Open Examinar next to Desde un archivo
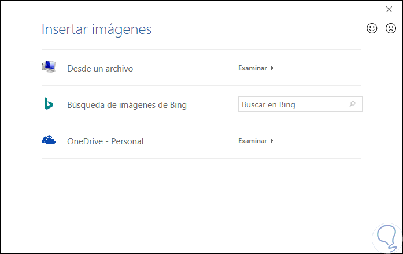Image resolution: width=403 pixels, height=254 pixels. [253, 68]
